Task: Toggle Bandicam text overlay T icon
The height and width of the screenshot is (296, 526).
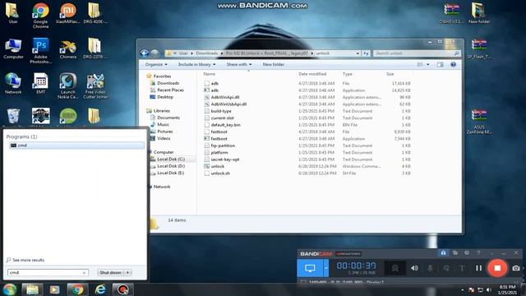Action: 462,268
